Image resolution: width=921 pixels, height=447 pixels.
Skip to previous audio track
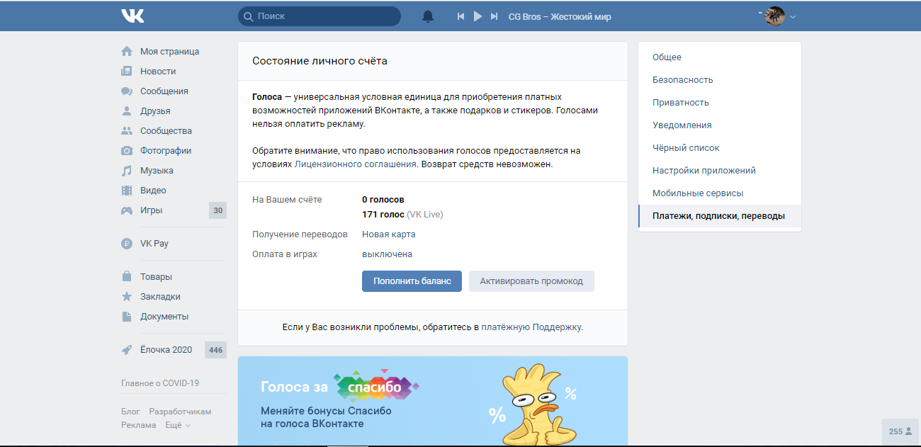(461, 16)
